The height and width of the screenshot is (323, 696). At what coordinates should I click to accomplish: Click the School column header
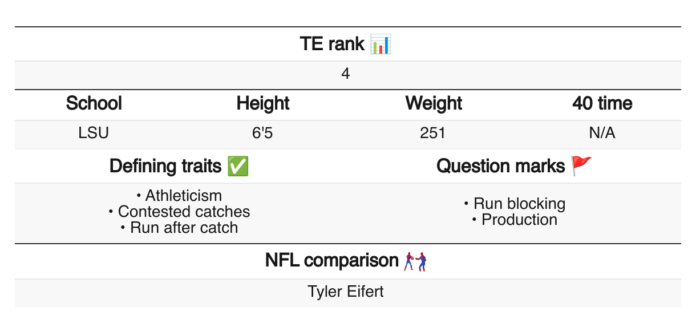click(x=94, y=104)
